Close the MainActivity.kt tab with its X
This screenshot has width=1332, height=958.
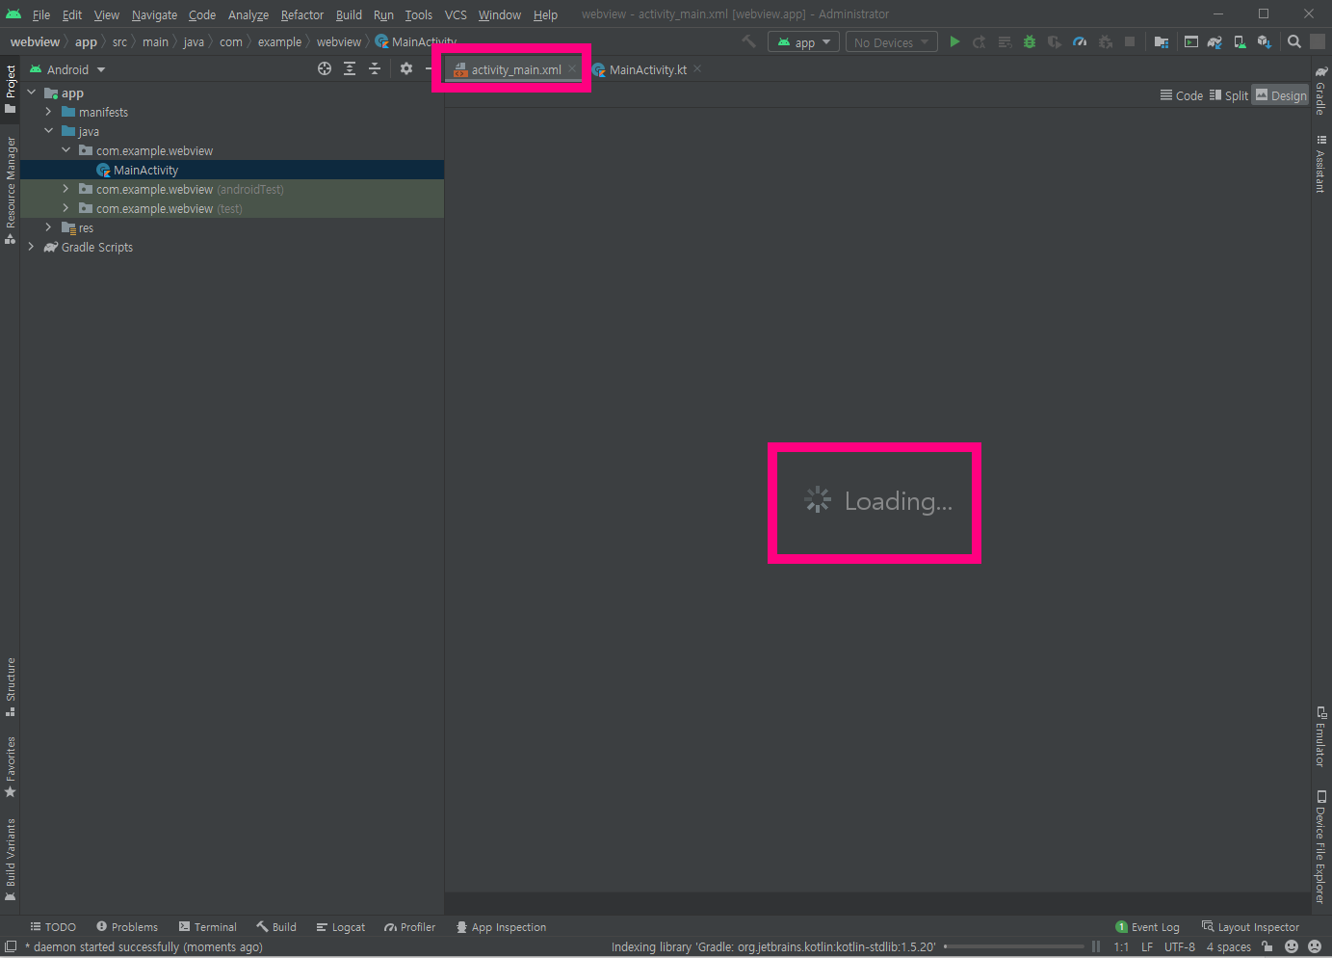(x=697, y=68)
